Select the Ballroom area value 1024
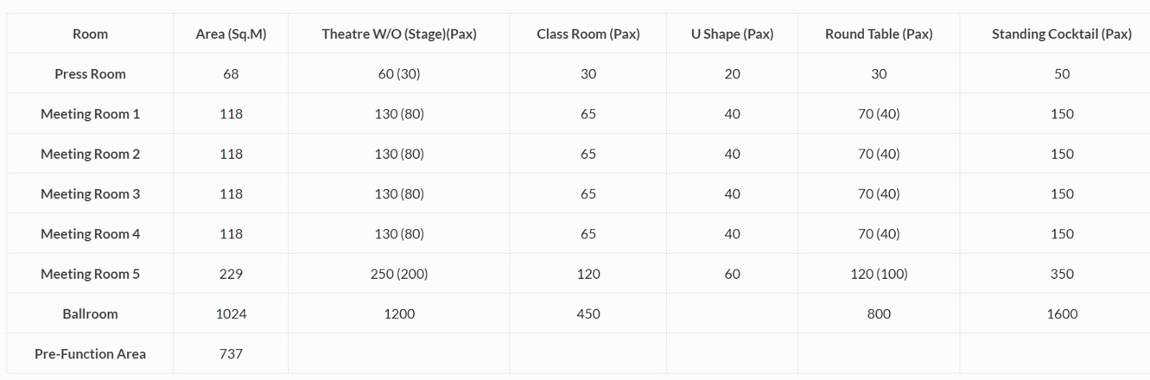This screenshot has height=380, width=1150. [x=231, y=314]
